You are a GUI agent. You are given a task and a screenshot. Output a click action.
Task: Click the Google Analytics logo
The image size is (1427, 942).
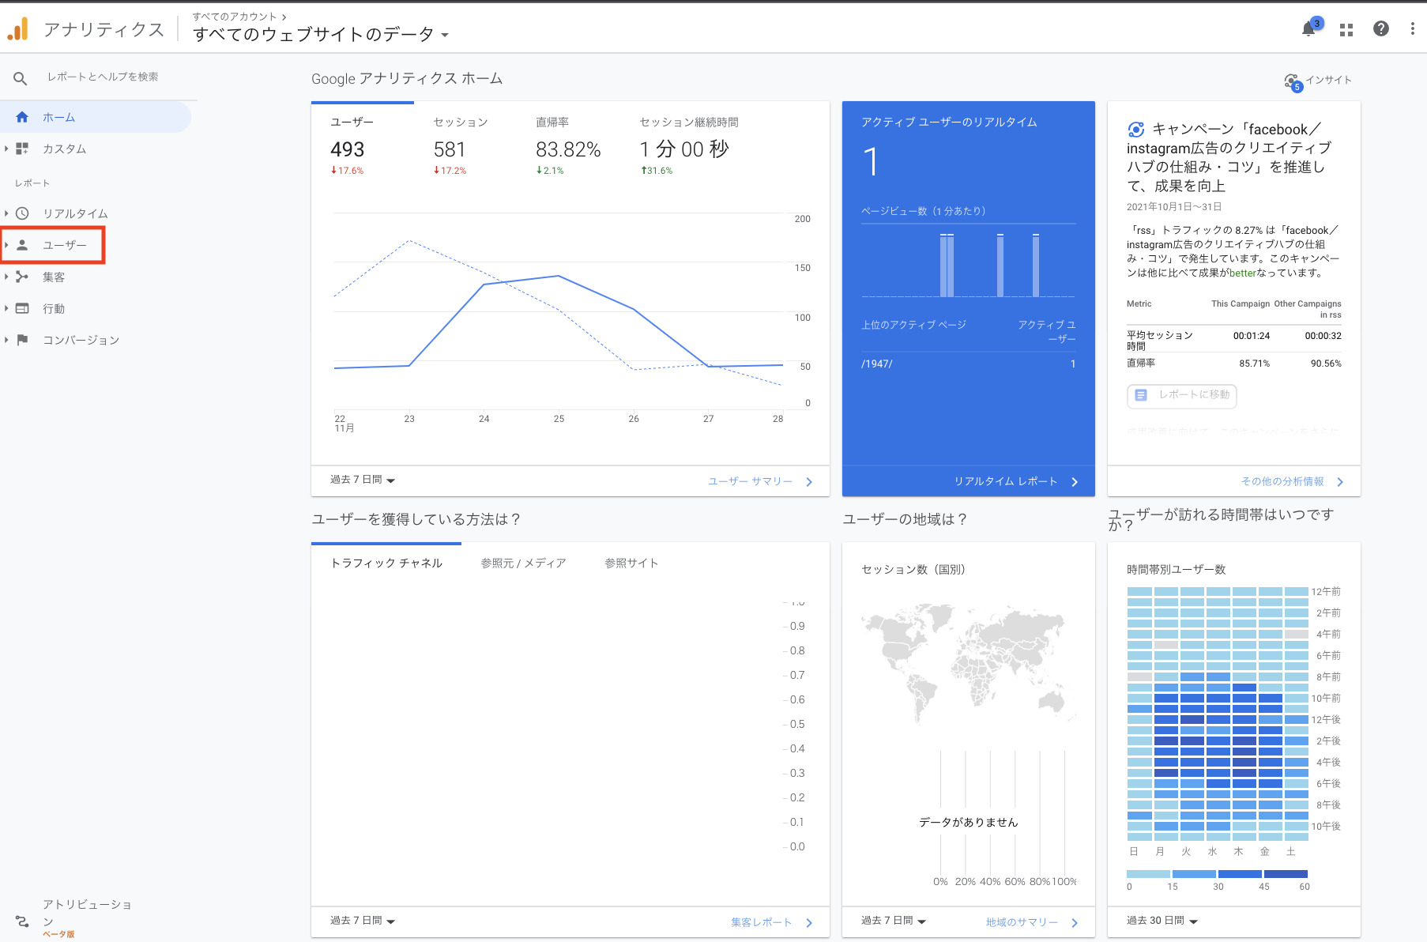click(x=18, y=30)
